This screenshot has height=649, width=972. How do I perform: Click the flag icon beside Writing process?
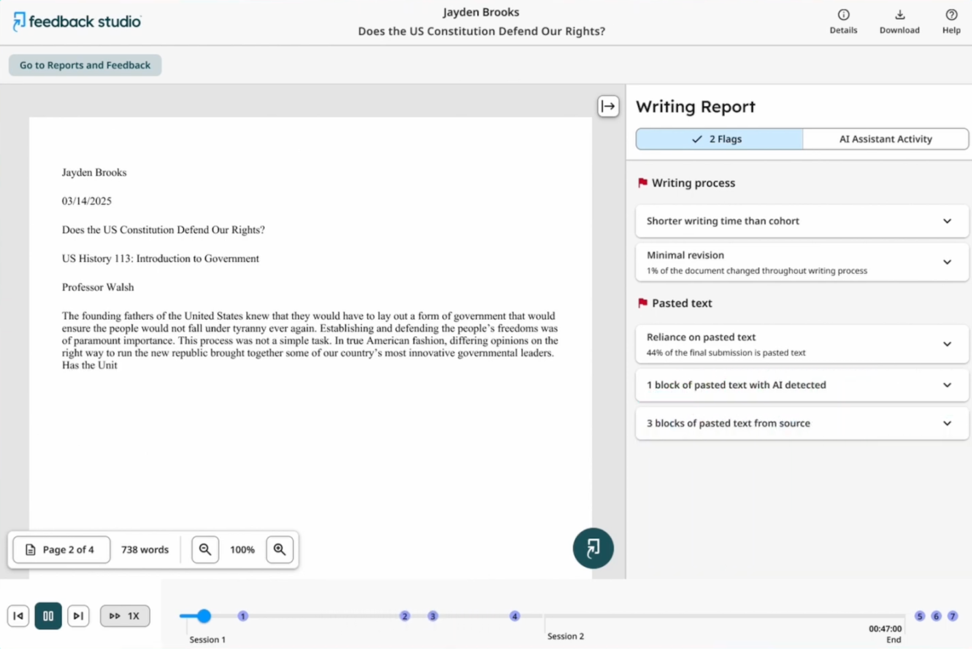pyautogui.click(x=642, y=183)
